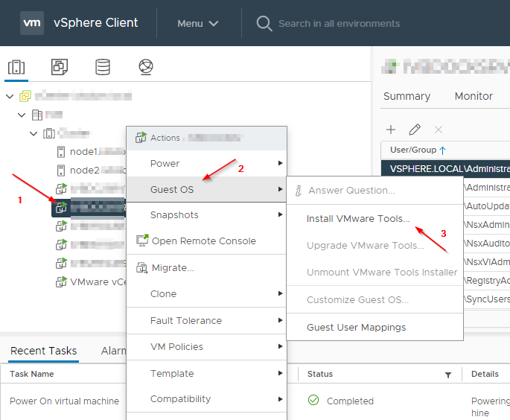Click the edit permission pencil icon
Screen dimensions: 510x420
(415, 130)
